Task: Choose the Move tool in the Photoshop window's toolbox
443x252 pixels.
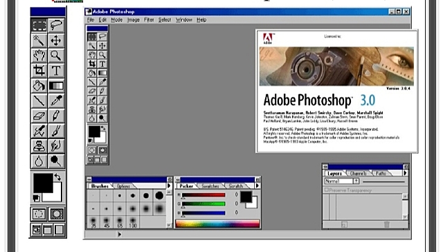Action: point(102,46)
